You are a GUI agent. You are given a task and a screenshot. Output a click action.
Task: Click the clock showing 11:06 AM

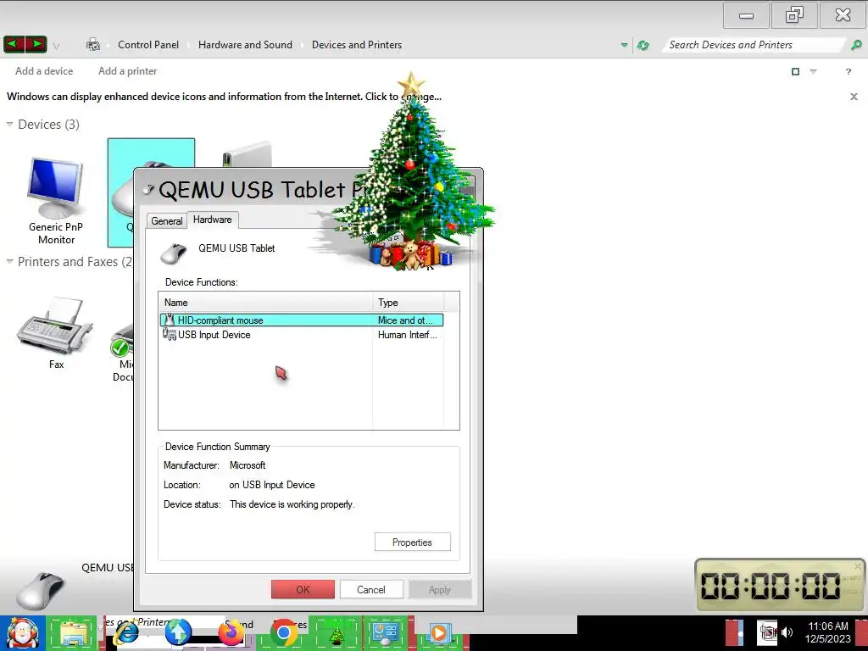(x=827, y=632)
